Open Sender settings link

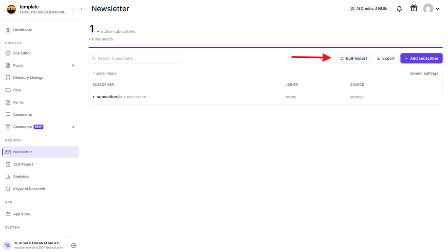coord(424,73)
